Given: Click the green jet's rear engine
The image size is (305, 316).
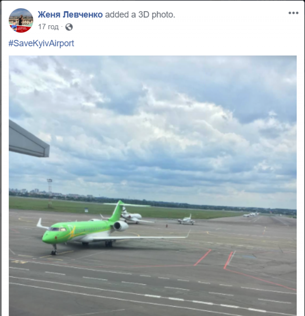Looking at the screenshot, I should tap(121, 226).
